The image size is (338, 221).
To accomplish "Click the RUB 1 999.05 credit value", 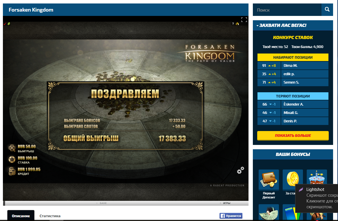I will point(29,169).
